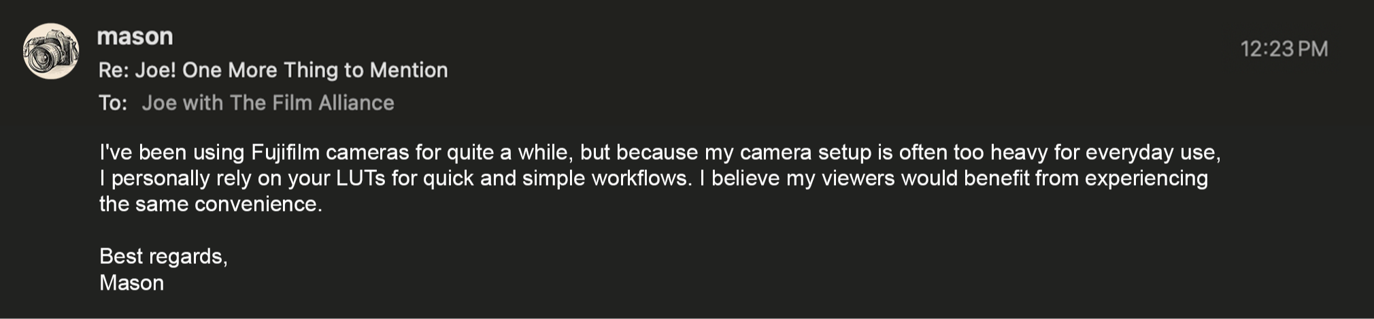Click the word Fujifilm in the message

[x=286, y=152]
